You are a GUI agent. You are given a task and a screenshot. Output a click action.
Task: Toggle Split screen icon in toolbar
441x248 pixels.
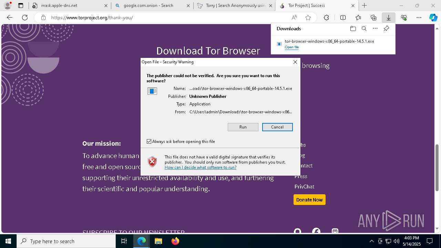(x=343, y=18)
